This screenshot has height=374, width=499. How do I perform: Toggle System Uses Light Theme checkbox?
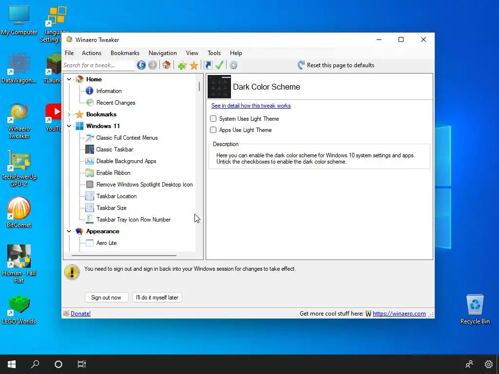(x=213, y=119)
